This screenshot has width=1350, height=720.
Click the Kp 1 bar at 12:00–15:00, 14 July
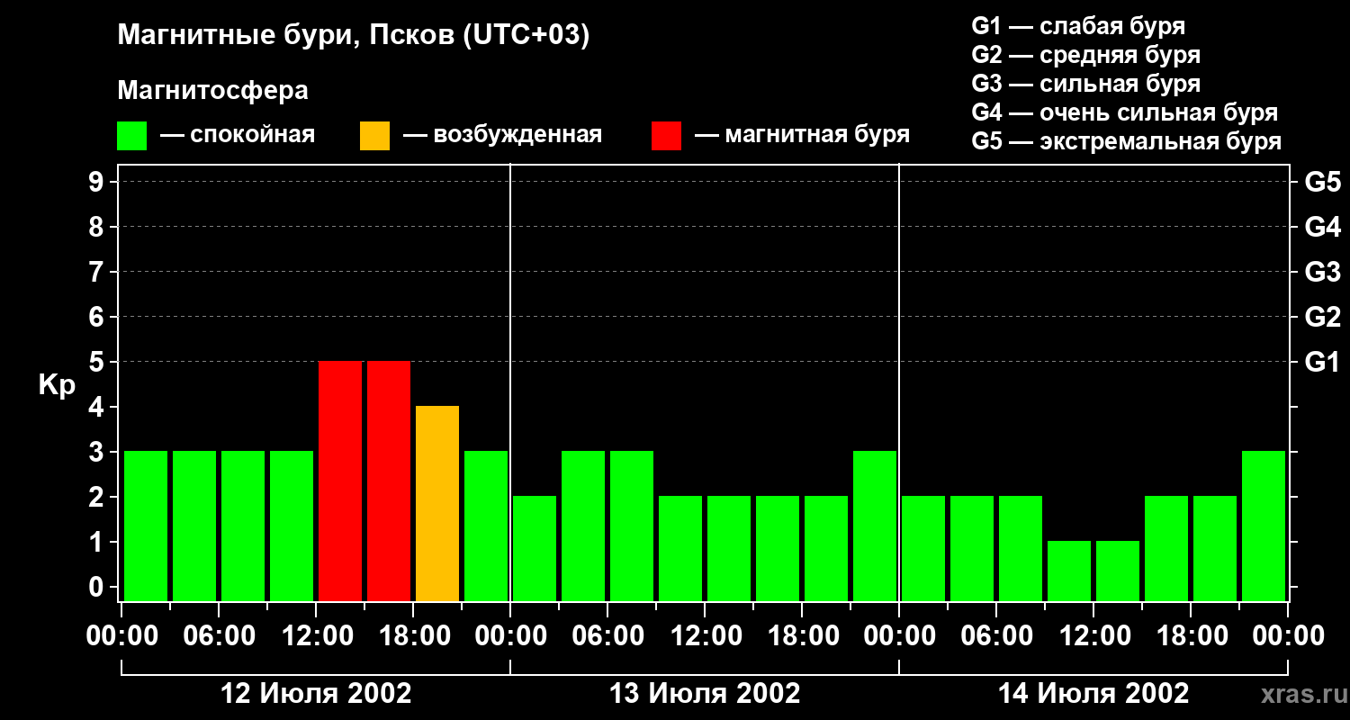(x=1118, y=571)
